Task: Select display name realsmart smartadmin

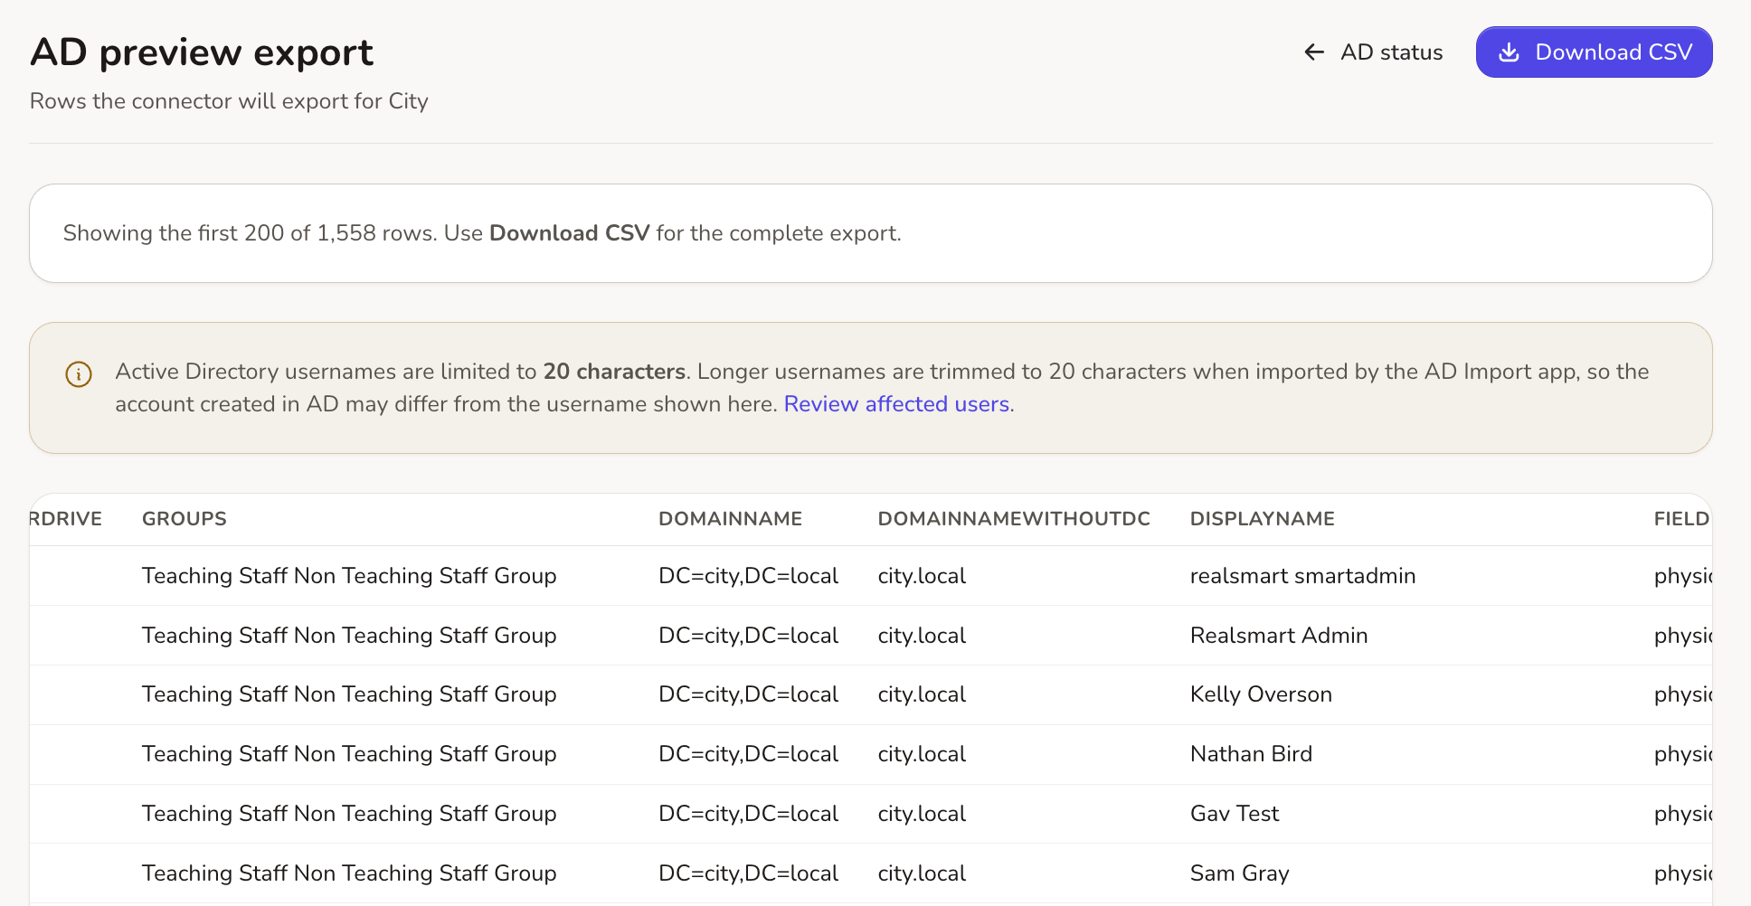Action: (x=1303, y=576)
